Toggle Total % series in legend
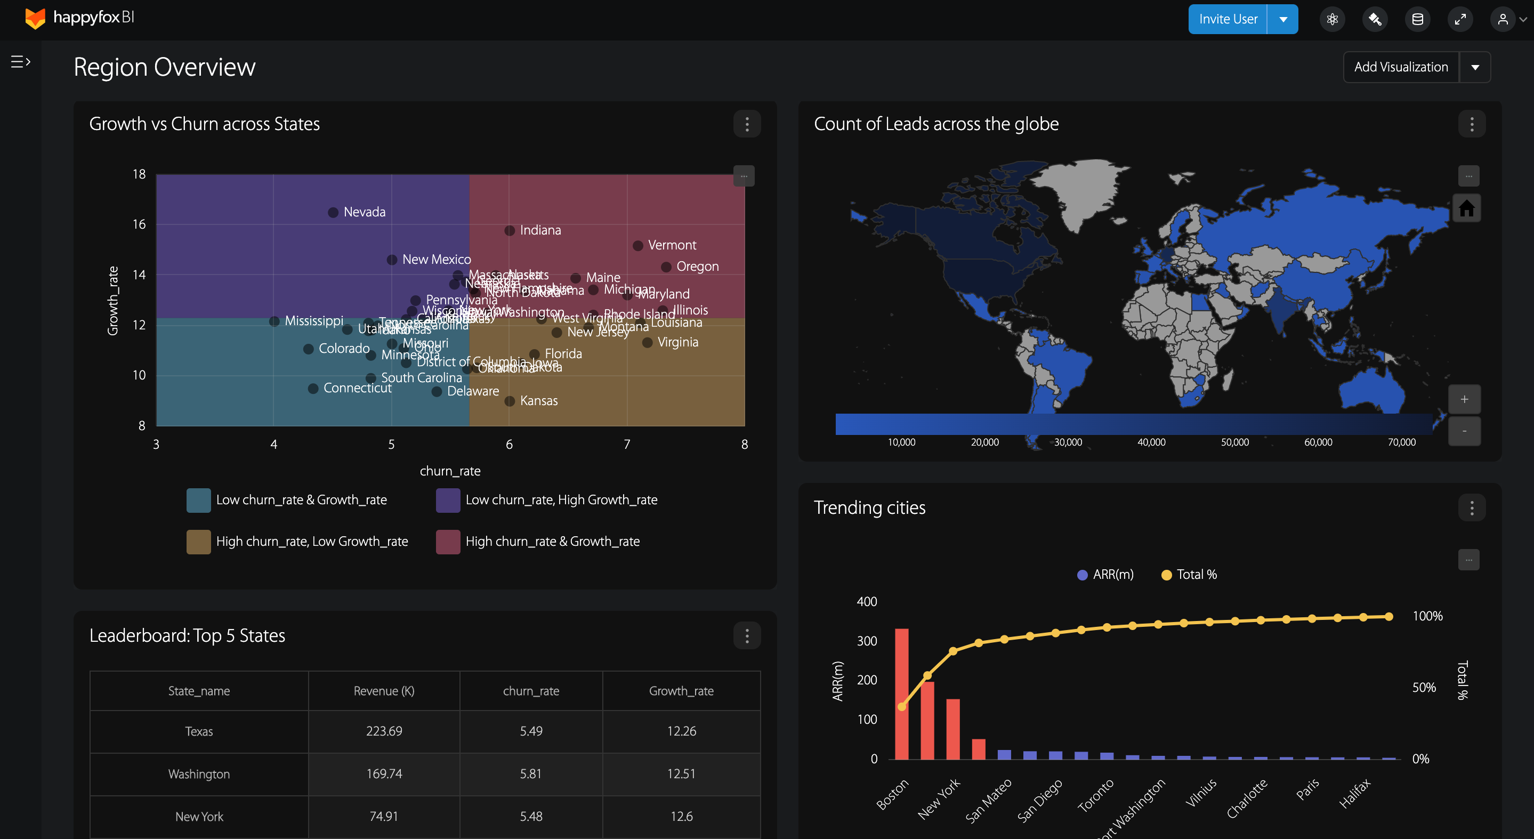 (x=1189, y=575)
